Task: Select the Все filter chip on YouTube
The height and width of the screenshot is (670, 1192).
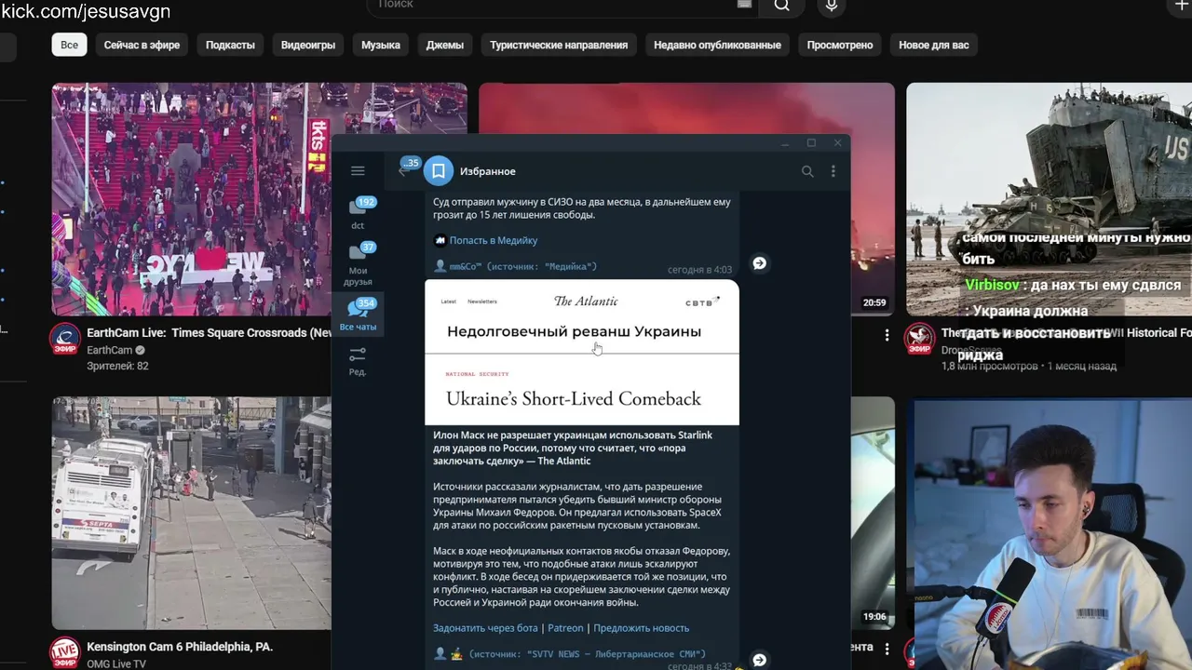Action: [69, 45]
